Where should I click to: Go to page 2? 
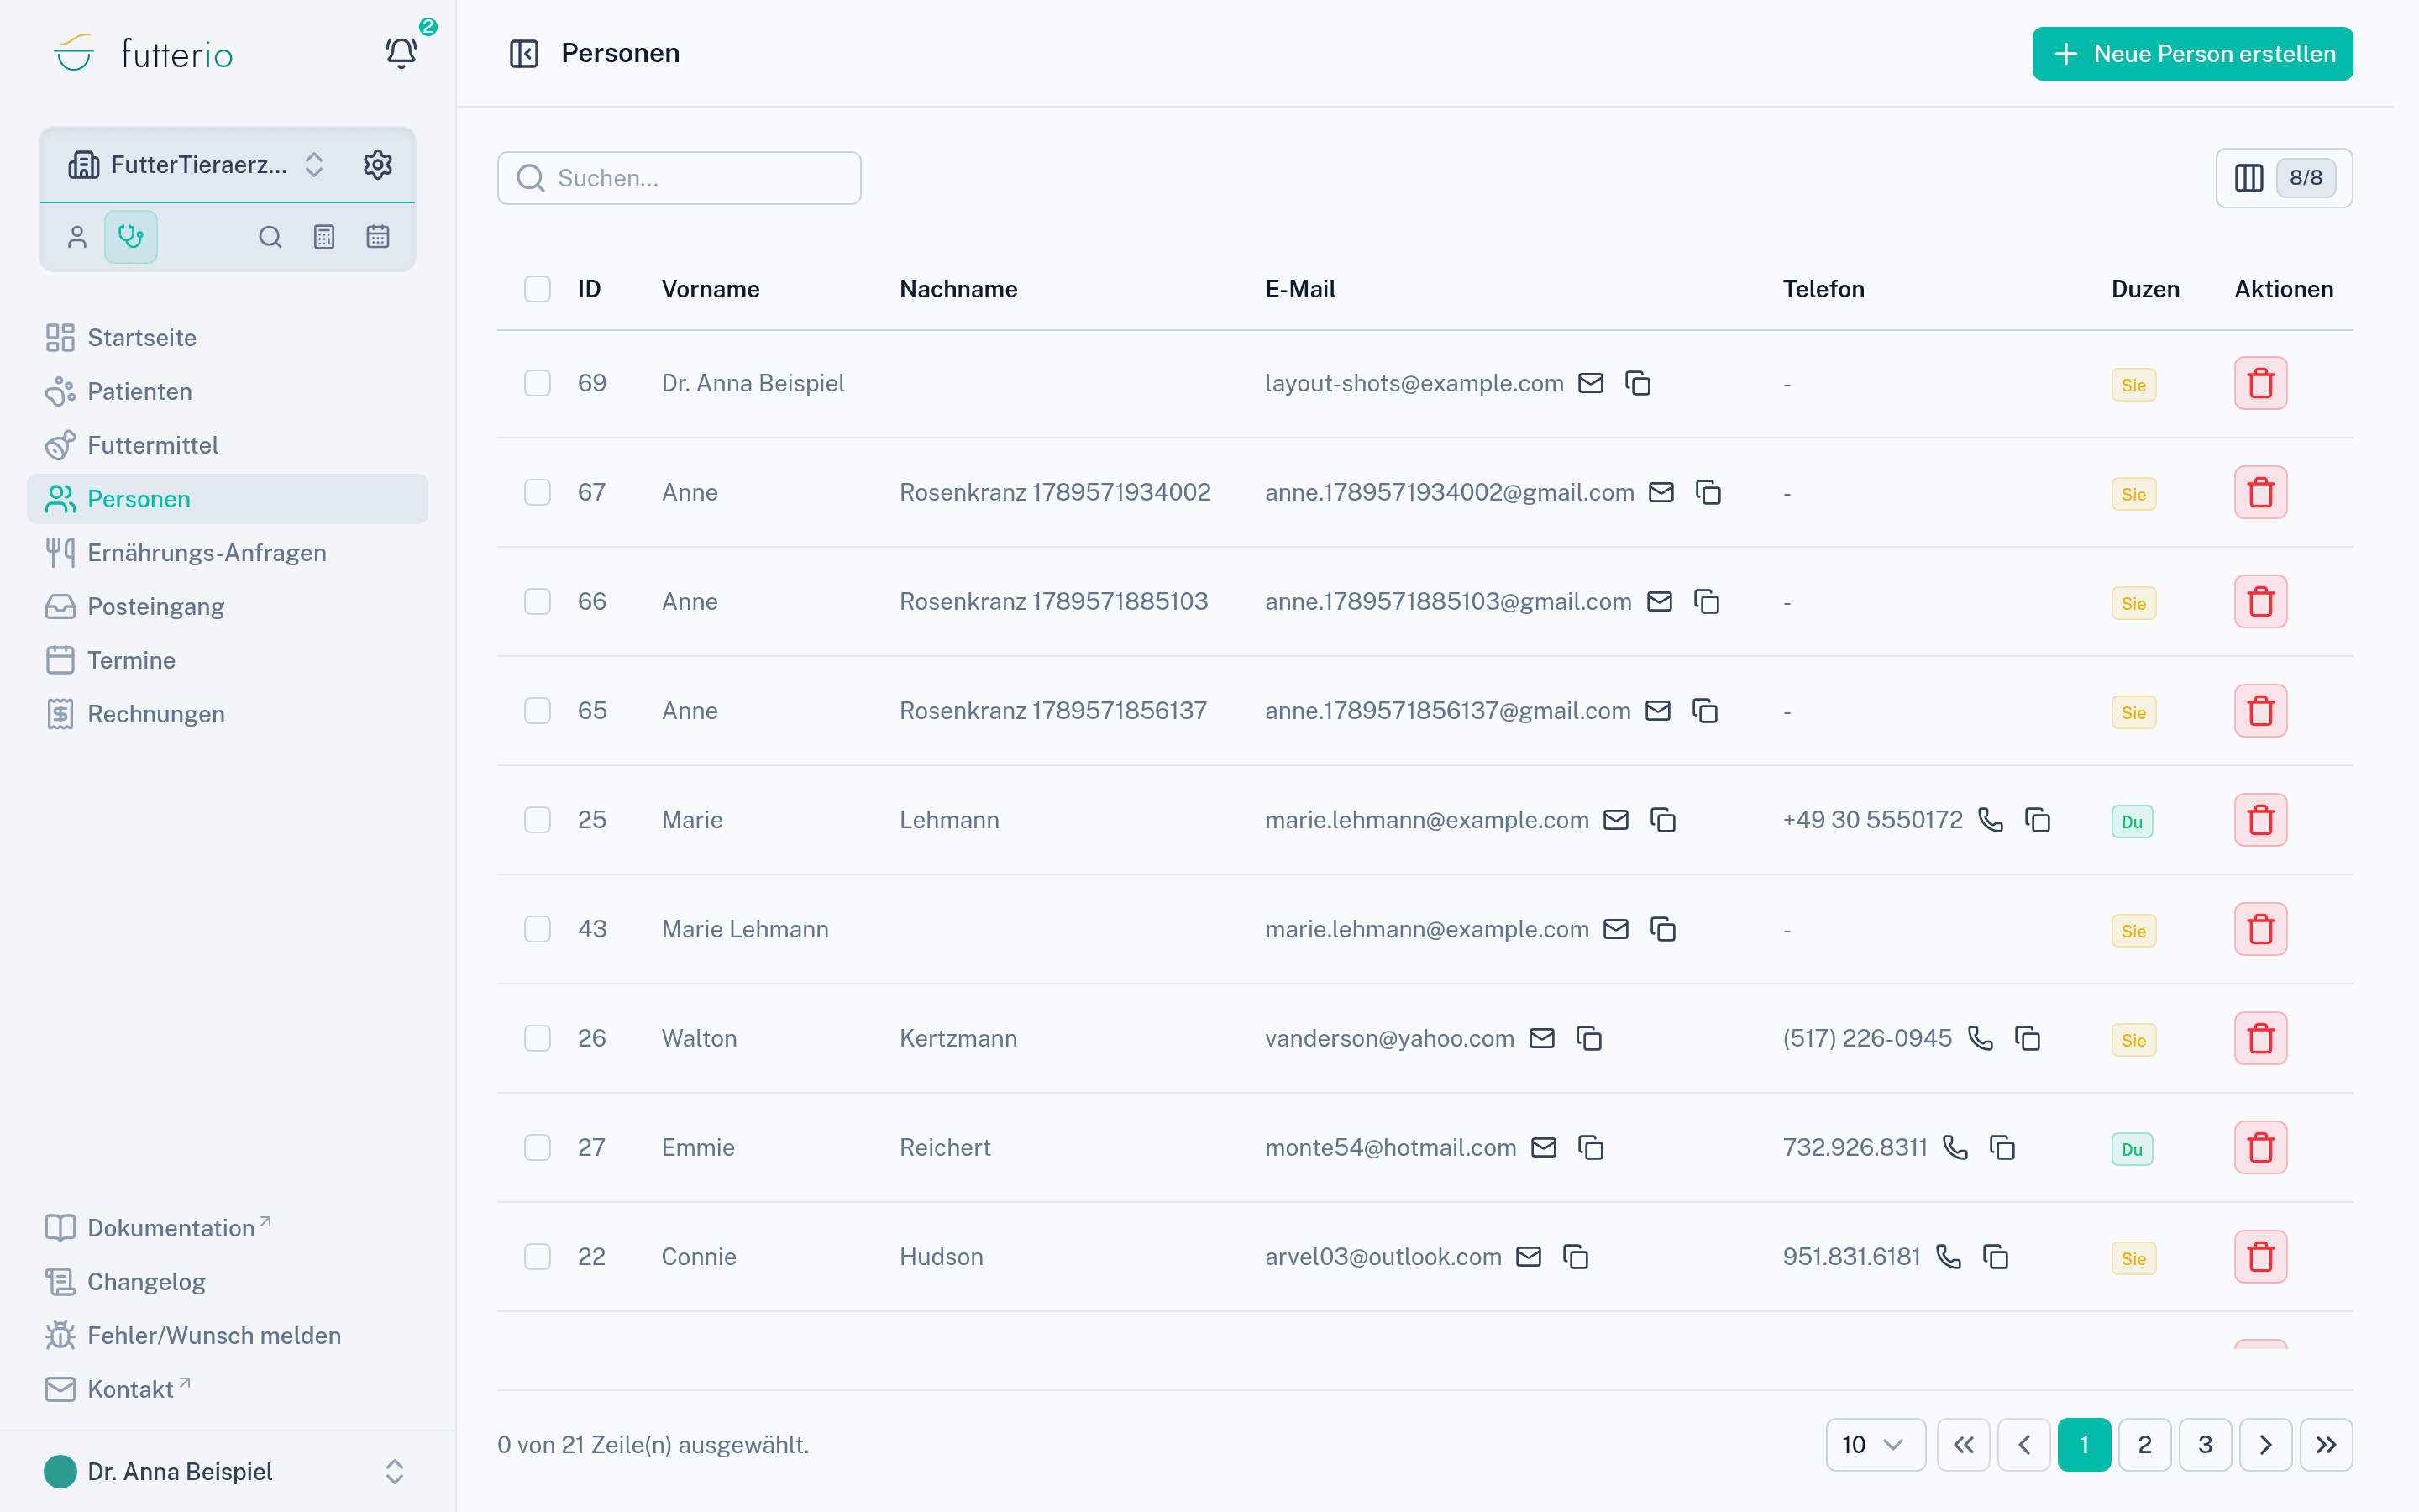pyautogui.click(x=2144, y=1444)
